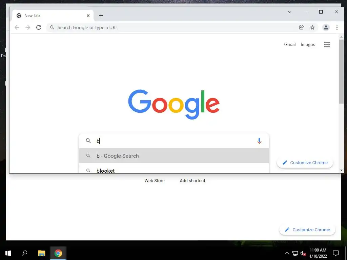Viewport: 347px width, 260px height.
Task: Open the network status tray icon
Action: pos(295,253)
